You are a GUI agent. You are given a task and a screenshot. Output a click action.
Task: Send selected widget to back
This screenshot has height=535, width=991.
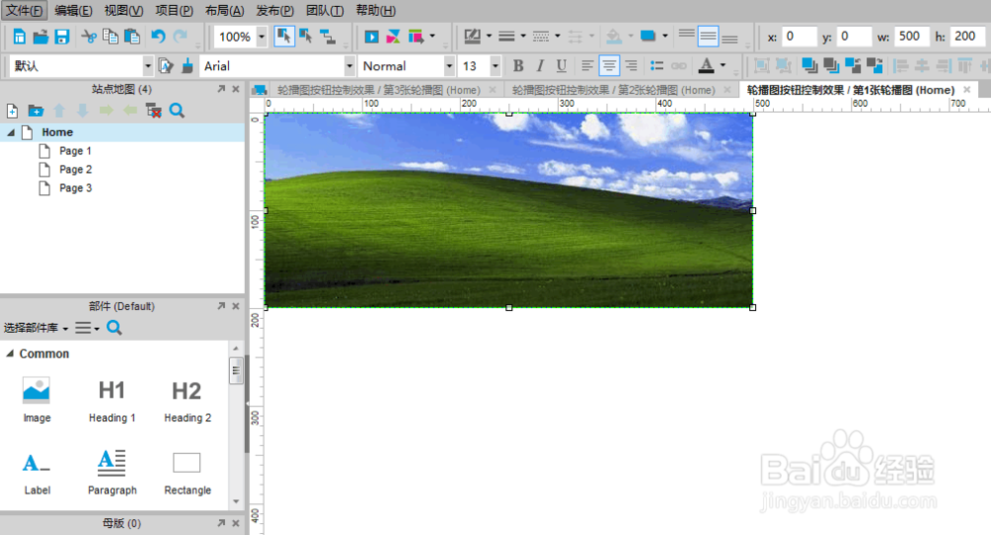tap(831, 65)
